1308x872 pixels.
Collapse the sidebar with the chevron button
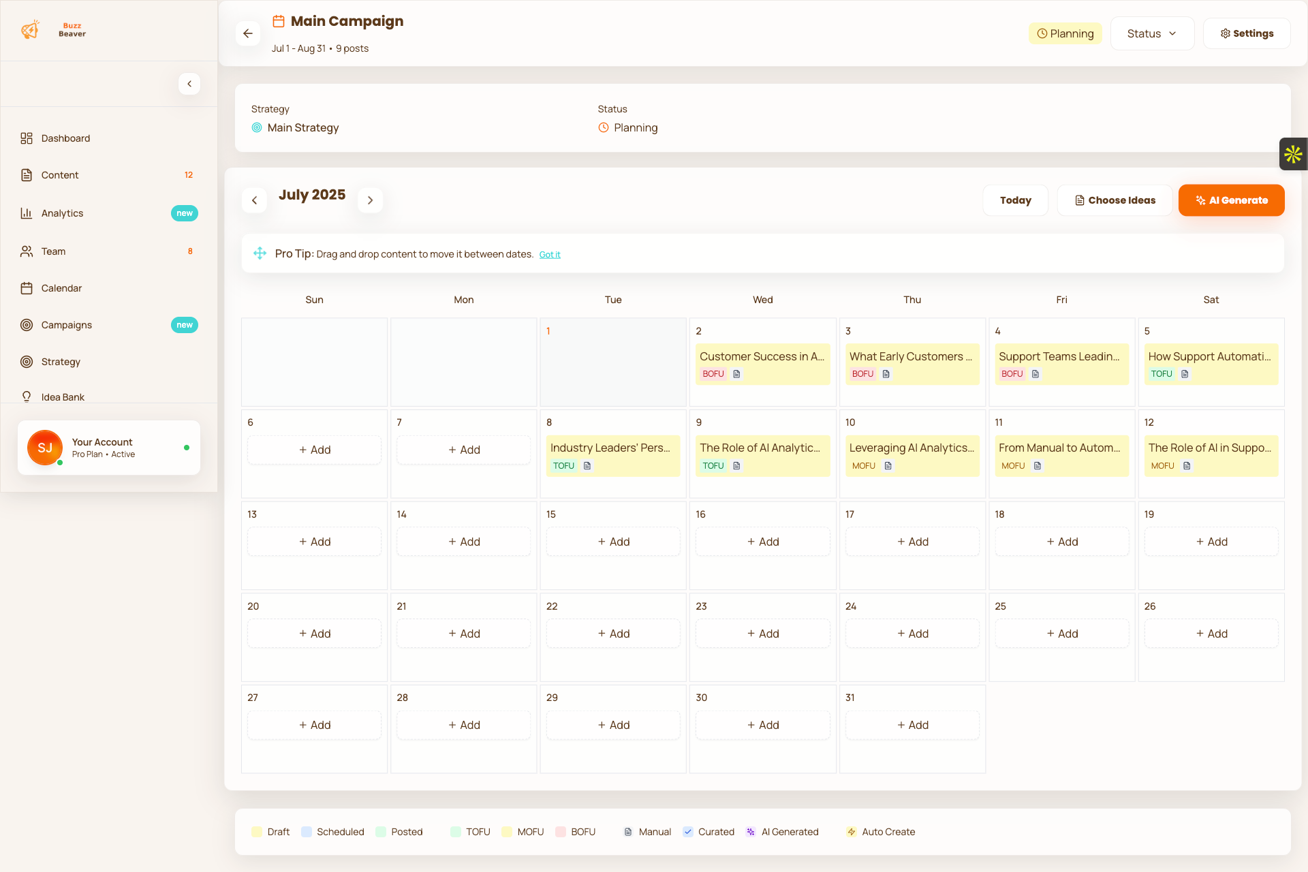189,84
